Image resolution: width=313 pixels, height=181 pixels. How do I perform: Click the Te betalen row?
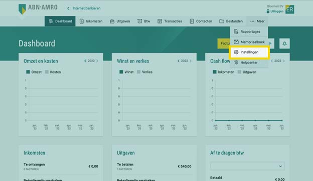pyautogui.click(x=154, y=166)
